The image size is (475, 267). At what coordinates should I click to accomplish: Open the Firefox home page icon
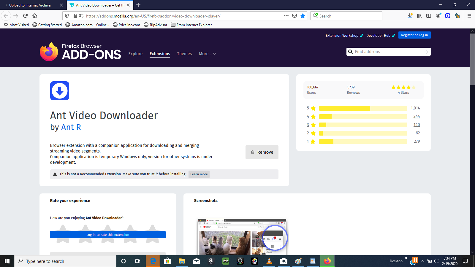[x=35, y=16]
